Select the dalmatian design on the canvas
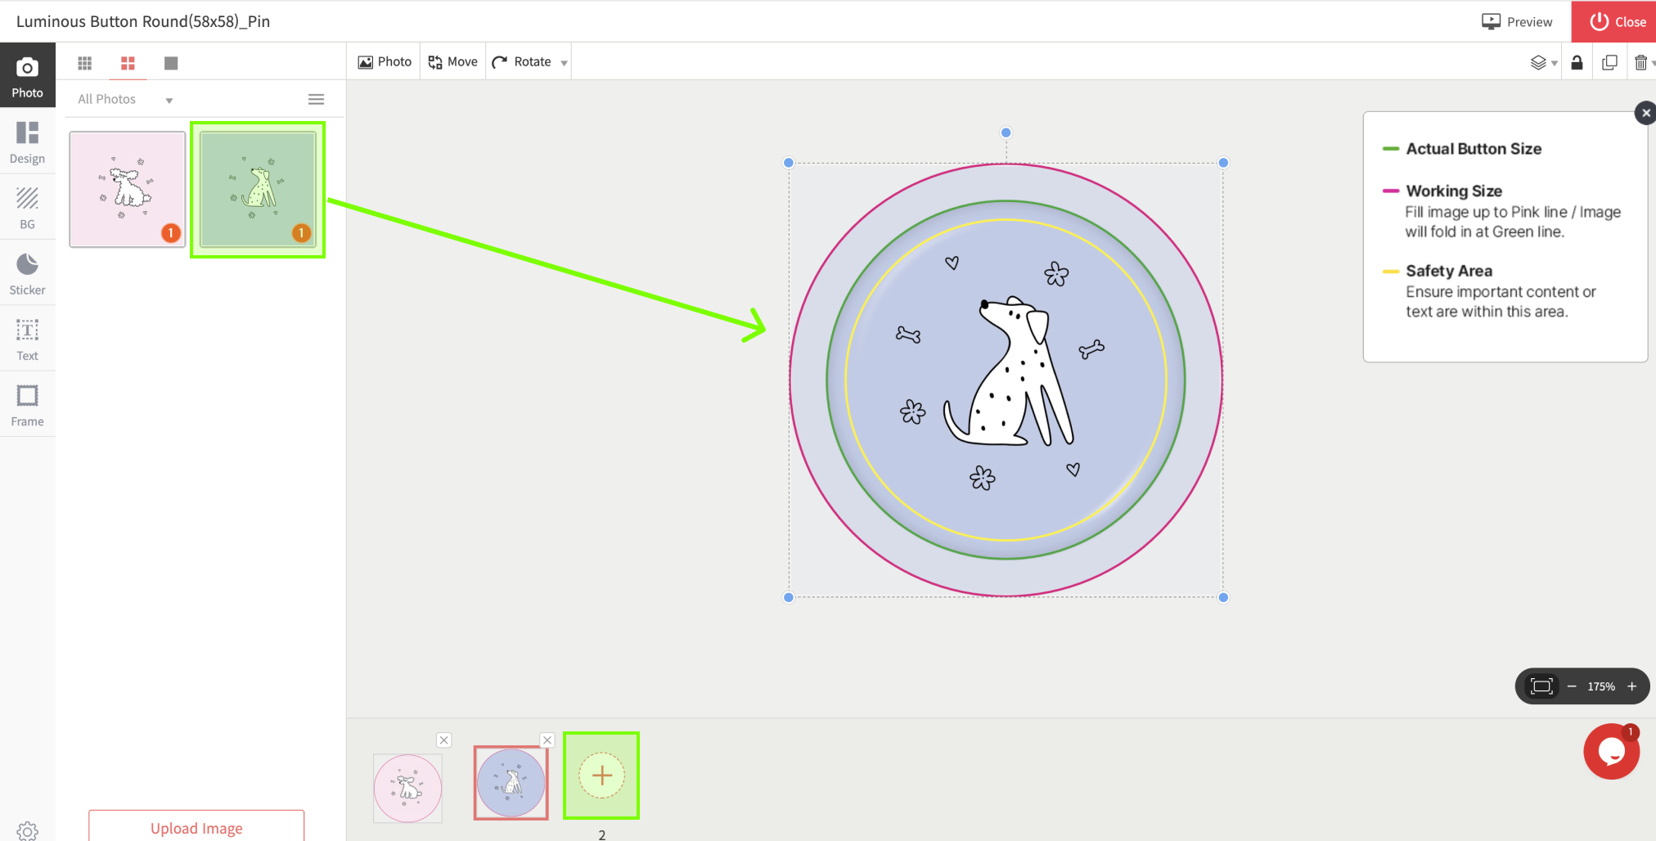The width and height of the screenshot is (1656, 841). point(1006,380)
